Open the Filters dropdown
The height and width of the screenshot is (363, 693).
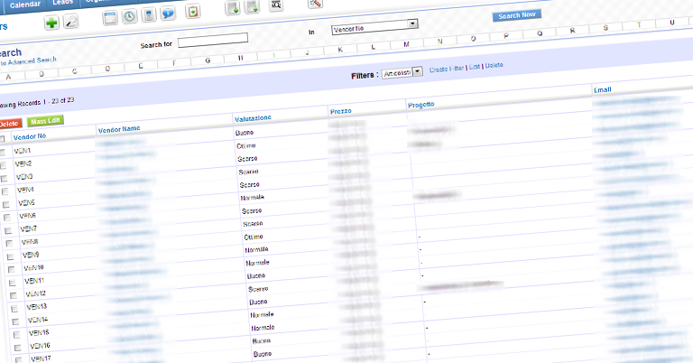coord(402,72)
